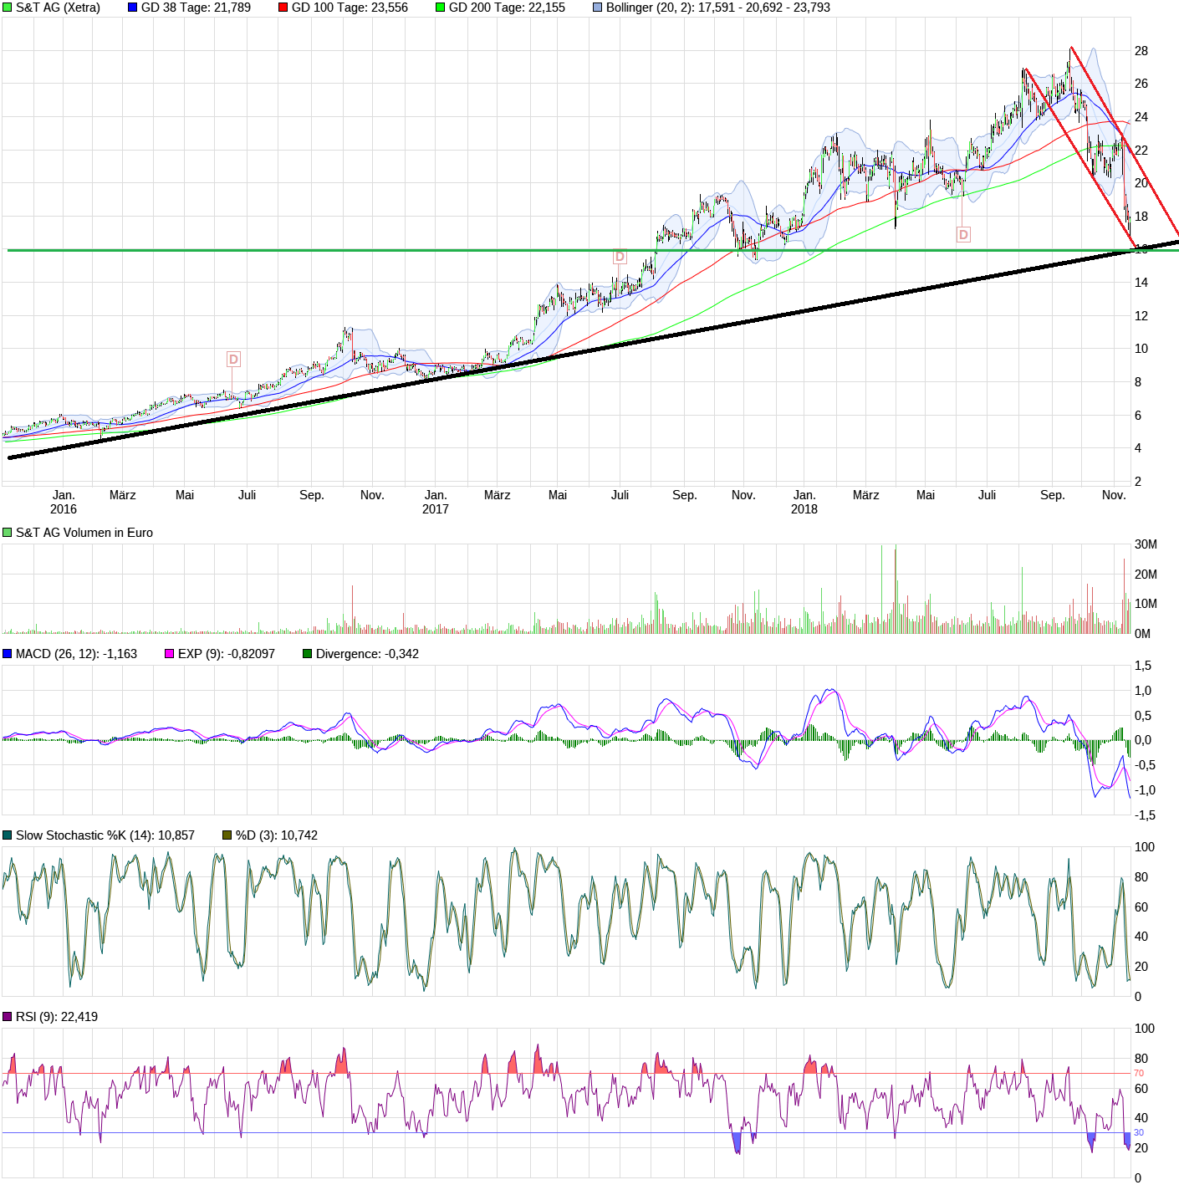Toggle the S&T AG Volumen in Euro indicator
The image size is (1179, 1190).
click(7, 530)
